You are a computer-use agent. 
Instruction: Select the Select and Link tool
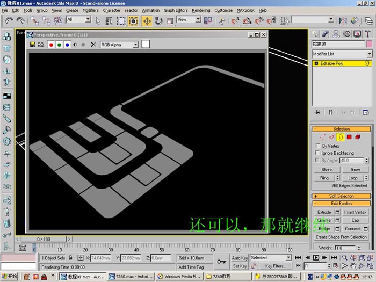[x=34, y=20]
